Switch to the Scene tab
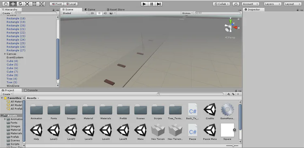Viewport: 304px width, 148px height. click(71, 9)
